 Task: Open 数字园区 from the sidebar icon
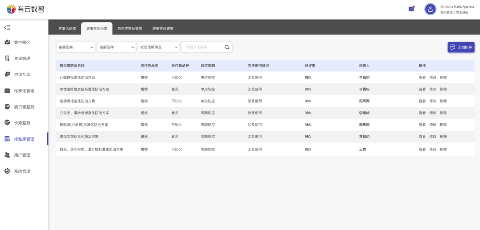7,42
